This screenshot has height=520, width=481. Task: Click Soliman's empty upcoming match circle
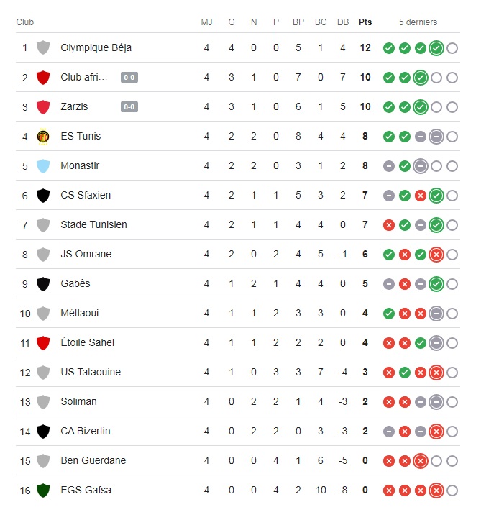pos(452,402)
